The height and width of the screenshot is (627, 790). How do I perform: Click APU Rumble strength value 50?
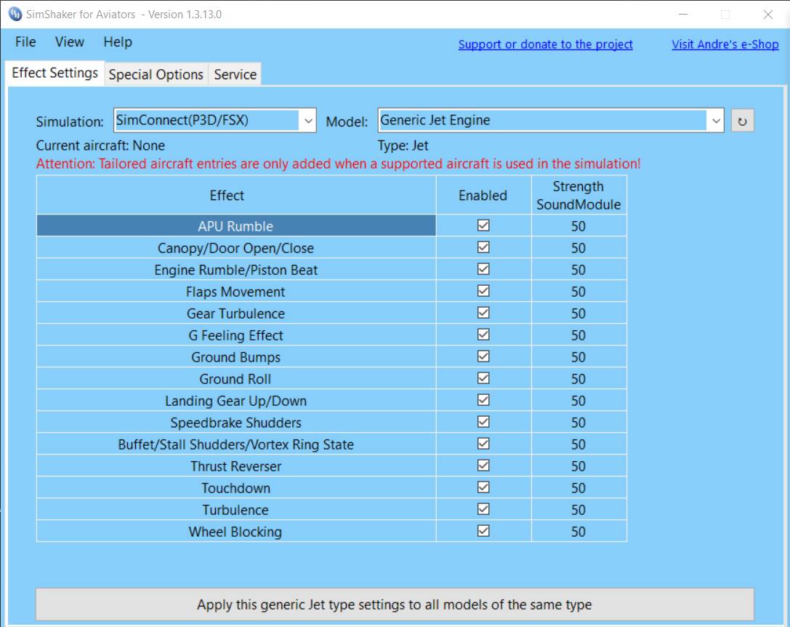(x=579, y=226)
